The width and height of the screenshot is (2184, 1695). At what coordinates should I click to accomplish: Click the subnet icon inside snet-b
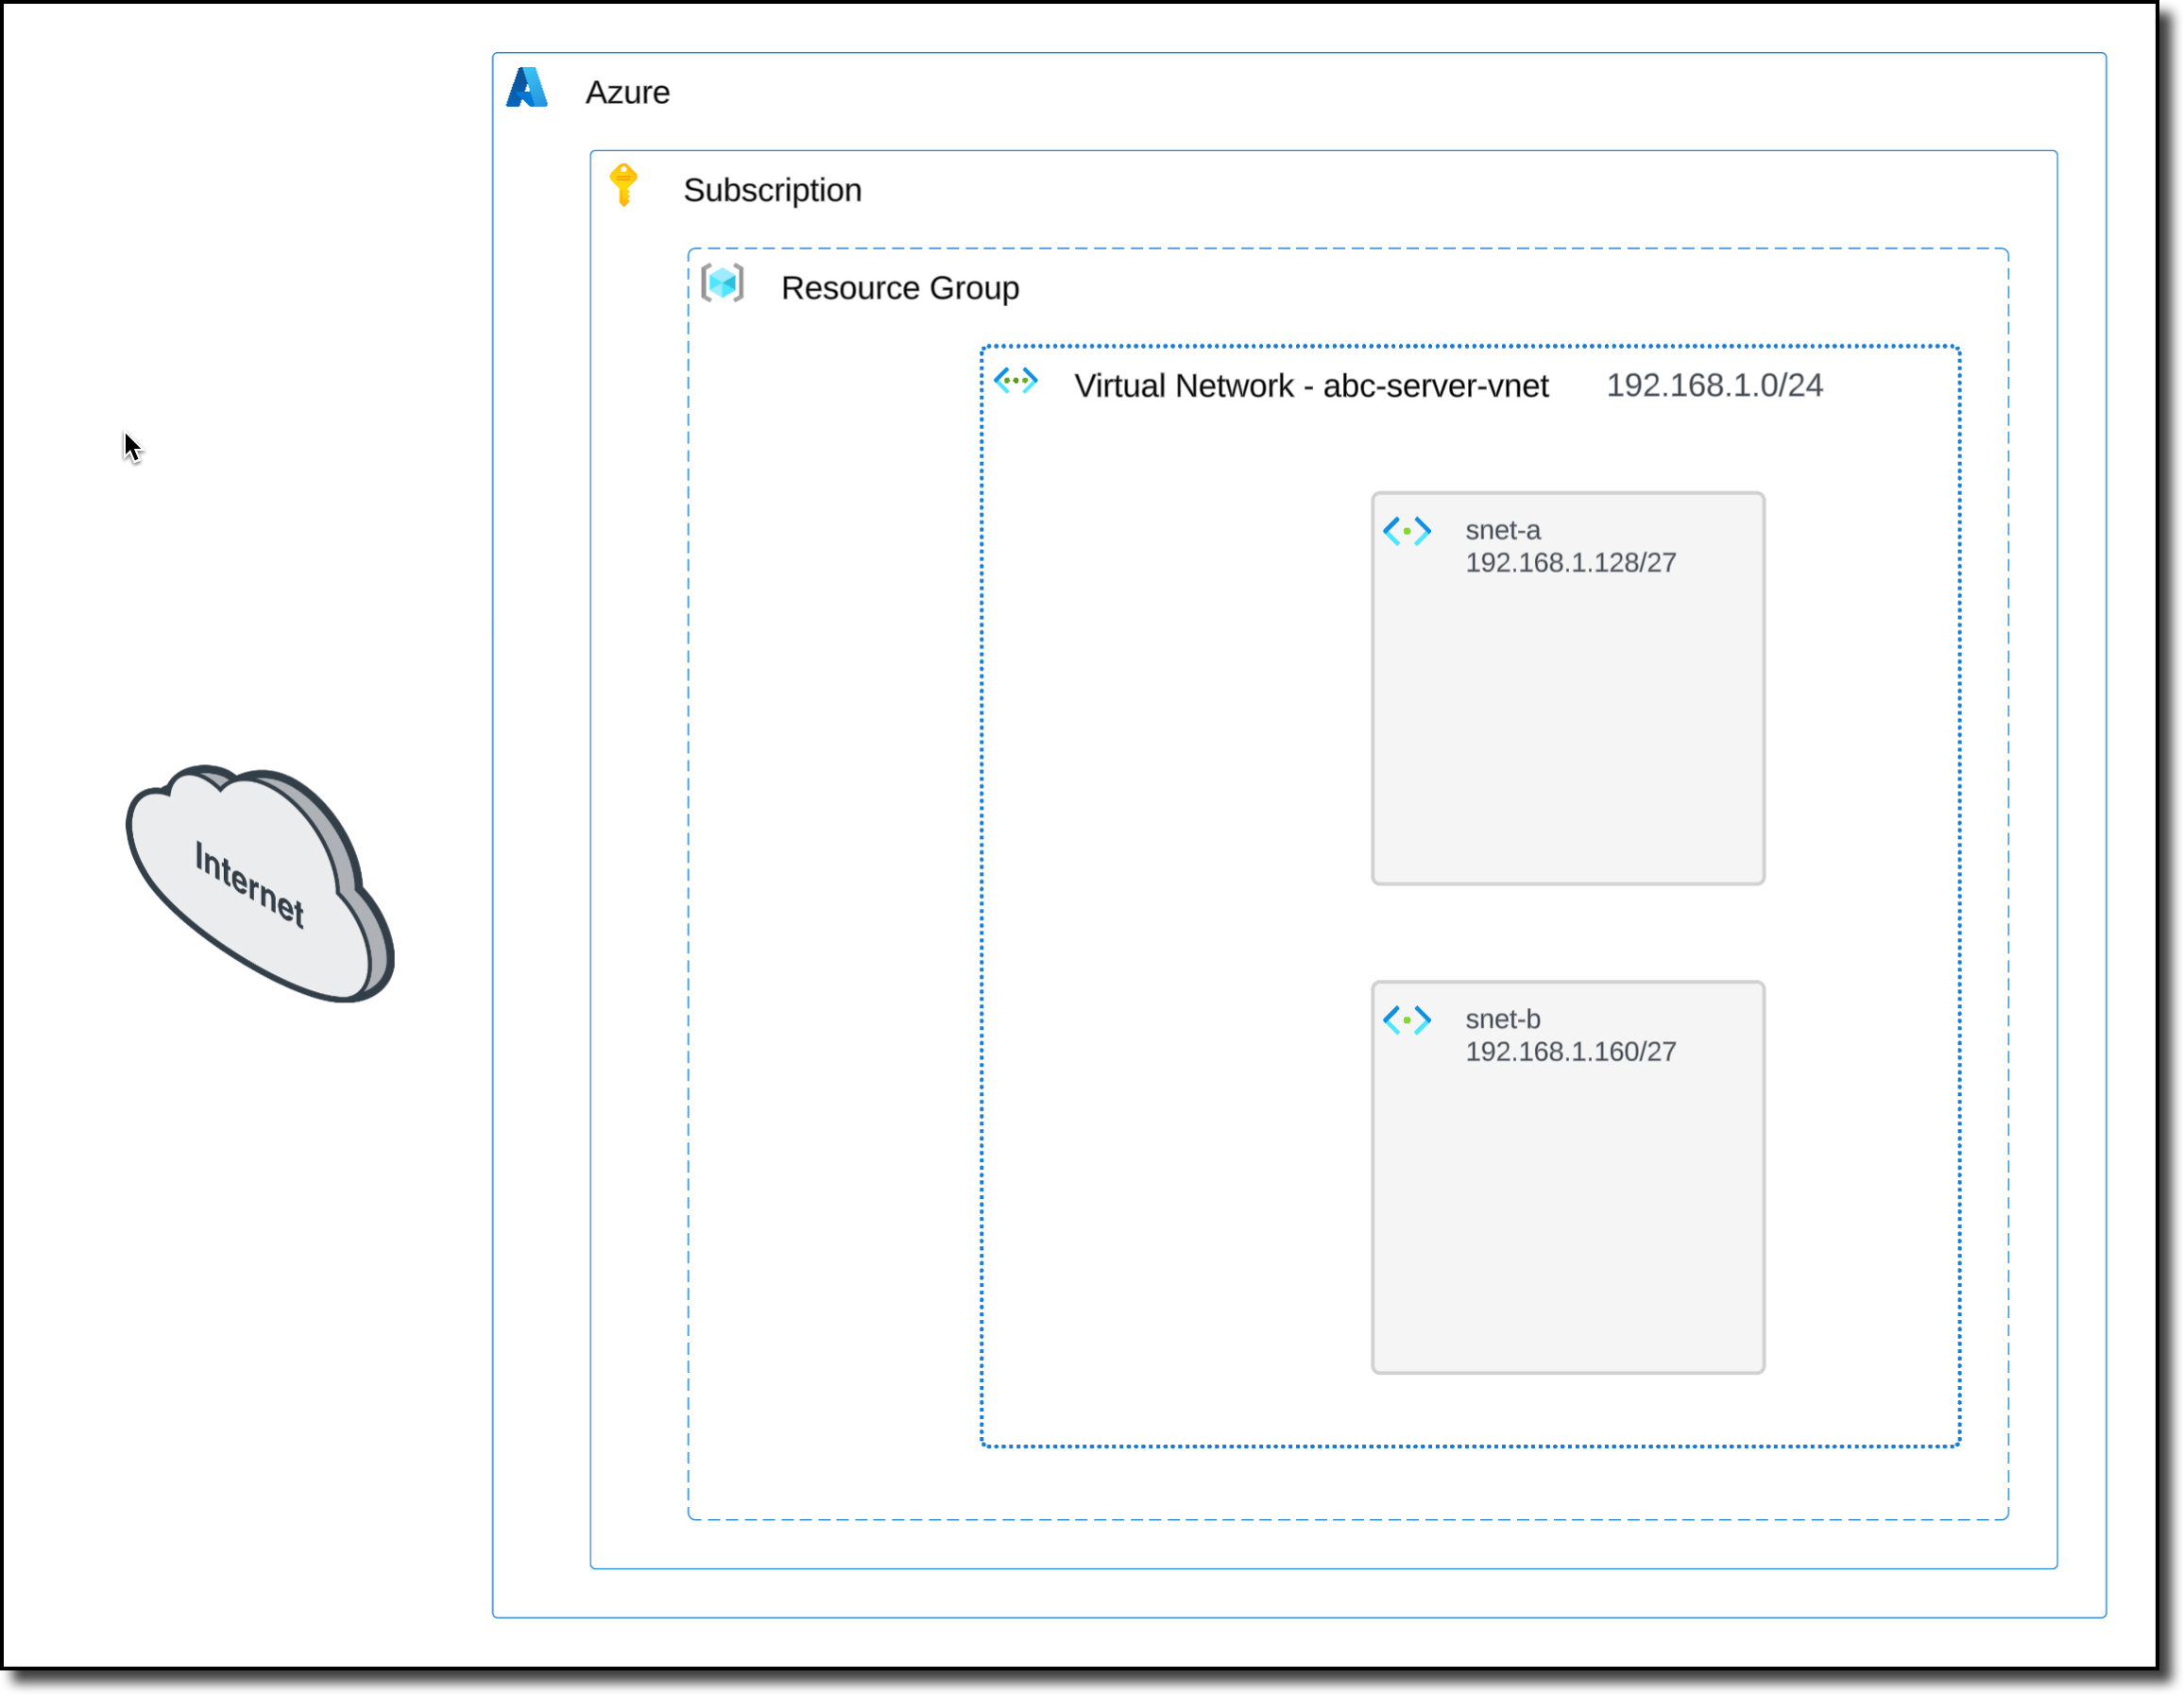click(1408, 1019)
